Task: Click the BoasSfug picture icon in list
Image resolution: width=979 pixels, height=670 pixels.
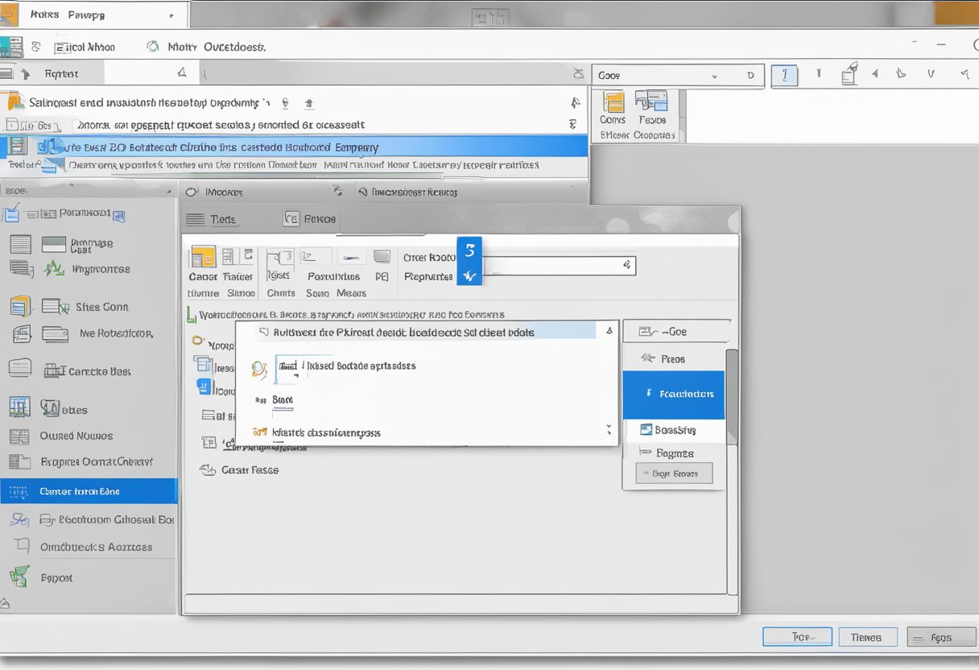Action: (646, 429)
